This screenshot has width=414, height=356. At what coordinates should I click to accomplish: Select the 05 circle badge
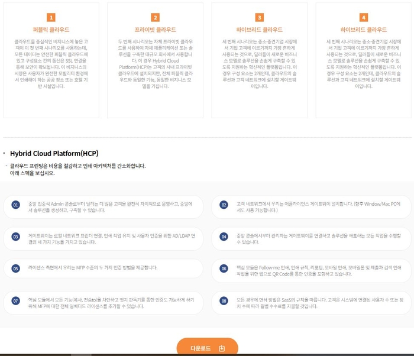pyautogui.click(x=15, y=268)
